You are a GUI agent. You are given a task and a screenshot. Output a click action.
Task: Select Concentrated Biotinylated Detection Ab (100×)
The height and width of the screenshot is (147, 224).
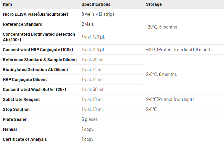(x=39, y=37)
